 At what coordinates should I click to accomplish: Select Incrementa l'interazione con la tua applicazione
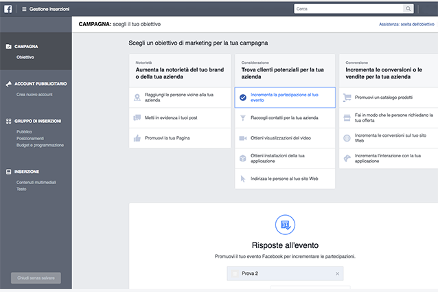coord(389,159)
